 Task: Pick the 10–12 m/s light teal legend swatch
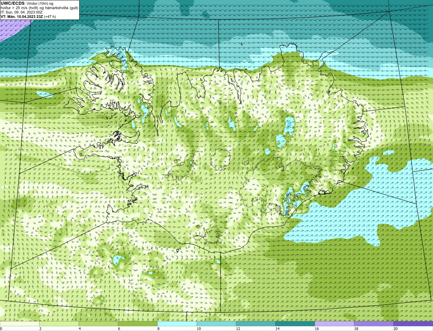216,324
